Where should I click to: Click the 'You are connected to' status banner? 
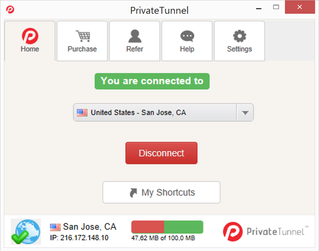click(x=152, y=81)
